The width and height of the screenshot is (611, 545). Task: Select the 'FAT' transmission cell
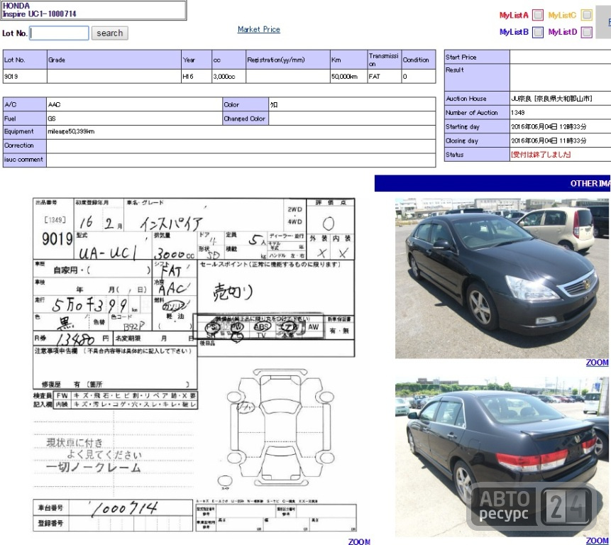385,77
